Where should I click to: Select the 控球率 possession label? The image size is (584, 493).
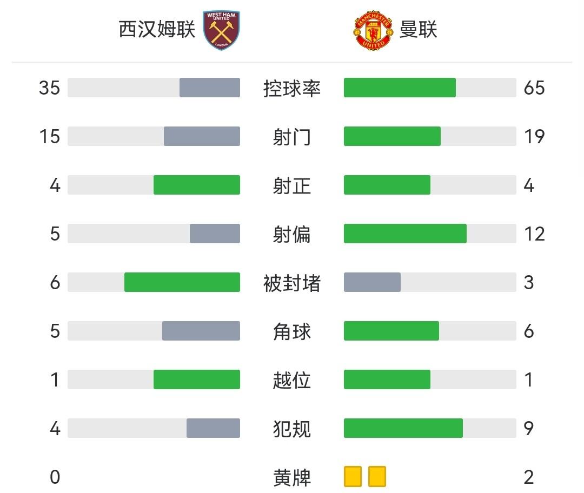(x=292, y=88)
